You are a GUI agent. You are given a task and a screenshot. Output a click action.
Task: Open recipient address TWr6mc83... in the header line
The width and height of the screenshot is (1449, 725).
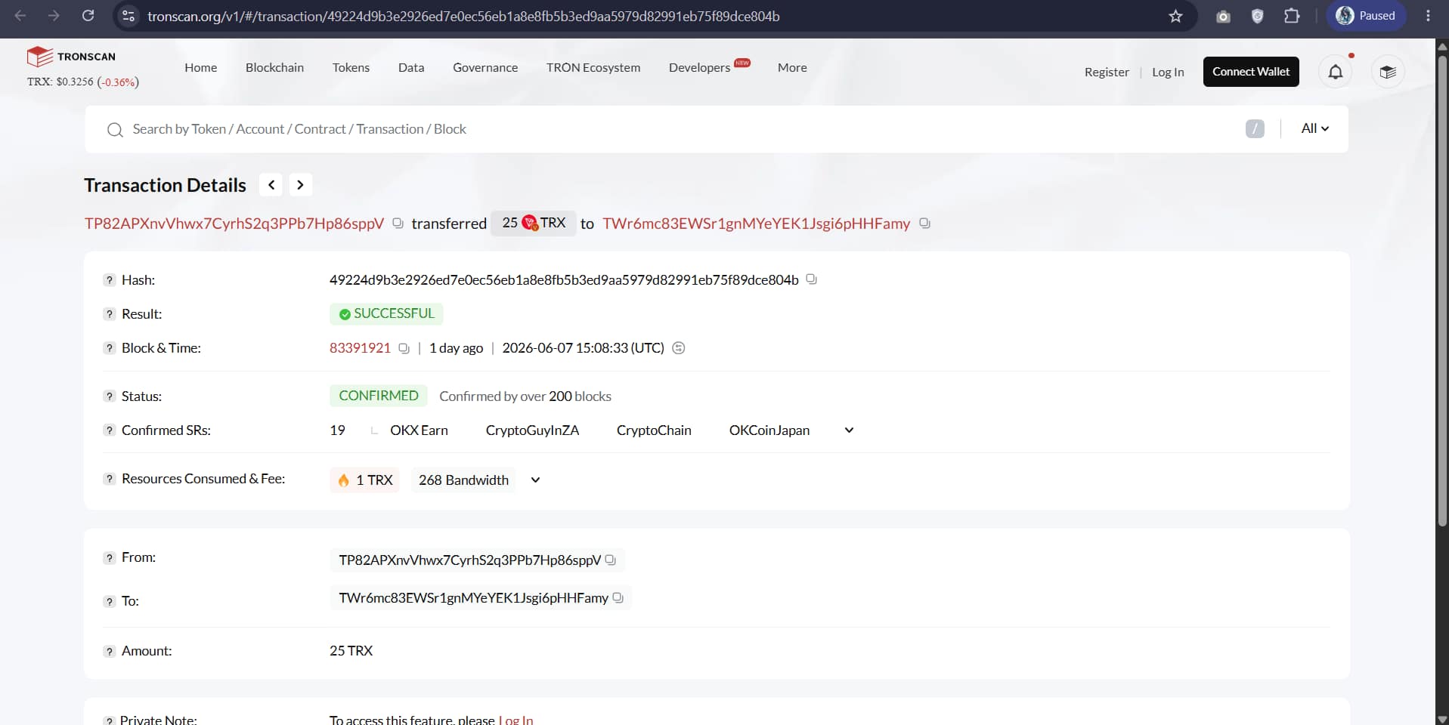point(756,224)
